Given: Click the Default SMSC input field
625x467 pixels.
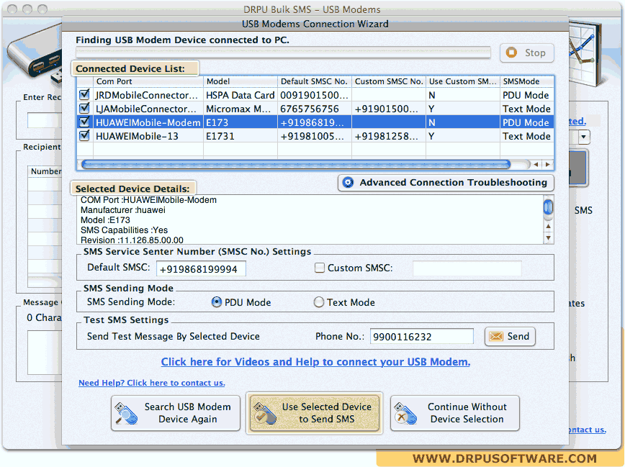Looking at the screenshot, I should click(201, 269).
